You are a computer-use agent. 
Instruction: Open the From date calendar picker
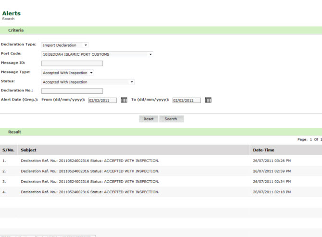(124, 100)
